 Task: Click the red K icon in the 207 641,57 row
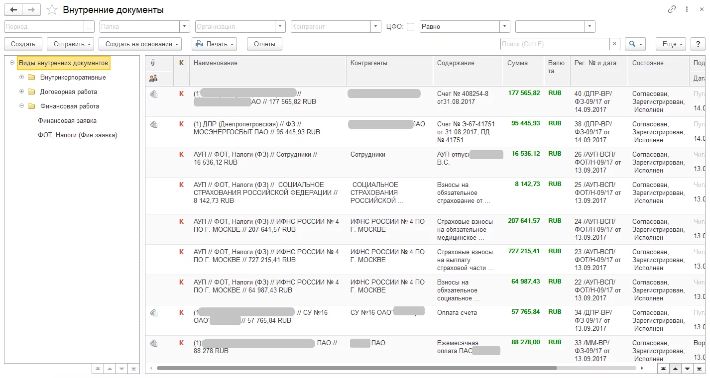point(181,221)
